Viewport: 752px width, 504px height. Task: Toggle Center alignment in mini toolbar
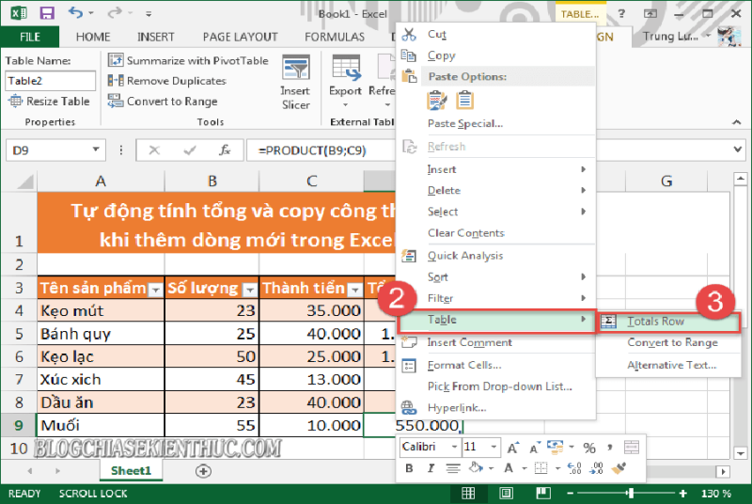(x=453, y=468)
